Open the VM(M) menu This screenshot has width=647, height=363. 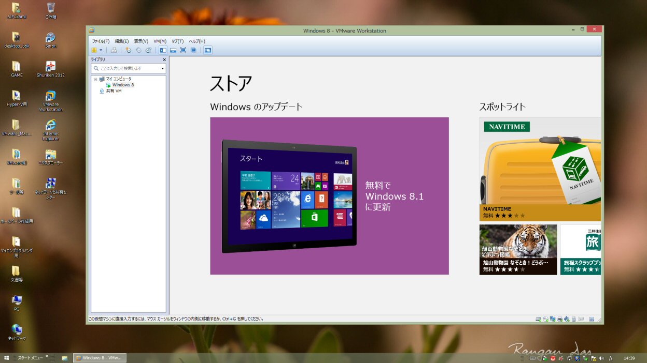[160, 41]
